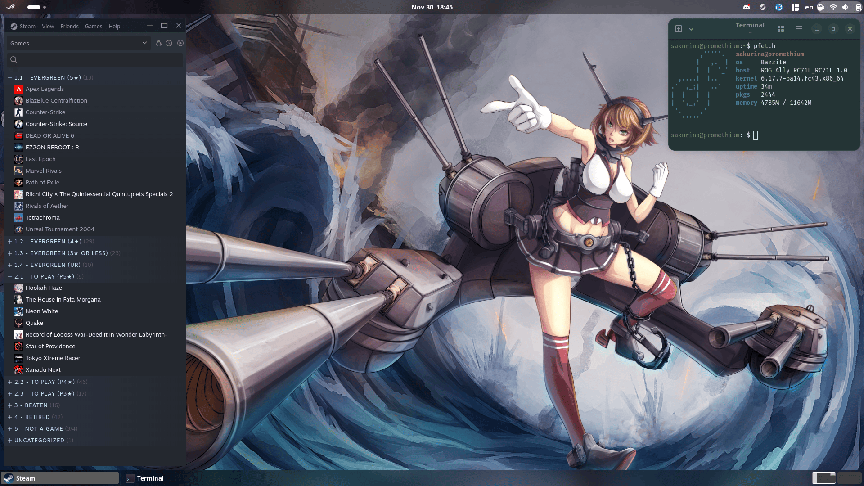Collapse the 1.1 - EVERGREEN (5★) collection
Viewport: 864px width, 486px height.
coord(10,78)
